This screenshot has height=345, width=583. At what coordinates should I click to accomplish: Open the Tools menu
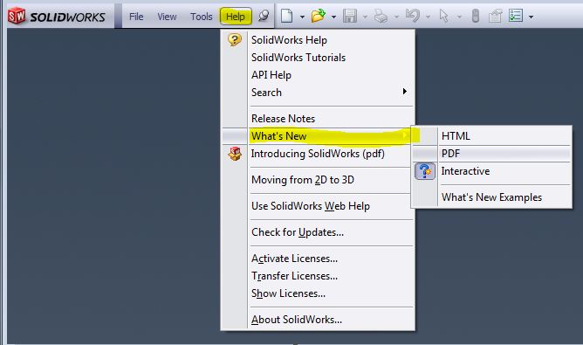(201, 17)
